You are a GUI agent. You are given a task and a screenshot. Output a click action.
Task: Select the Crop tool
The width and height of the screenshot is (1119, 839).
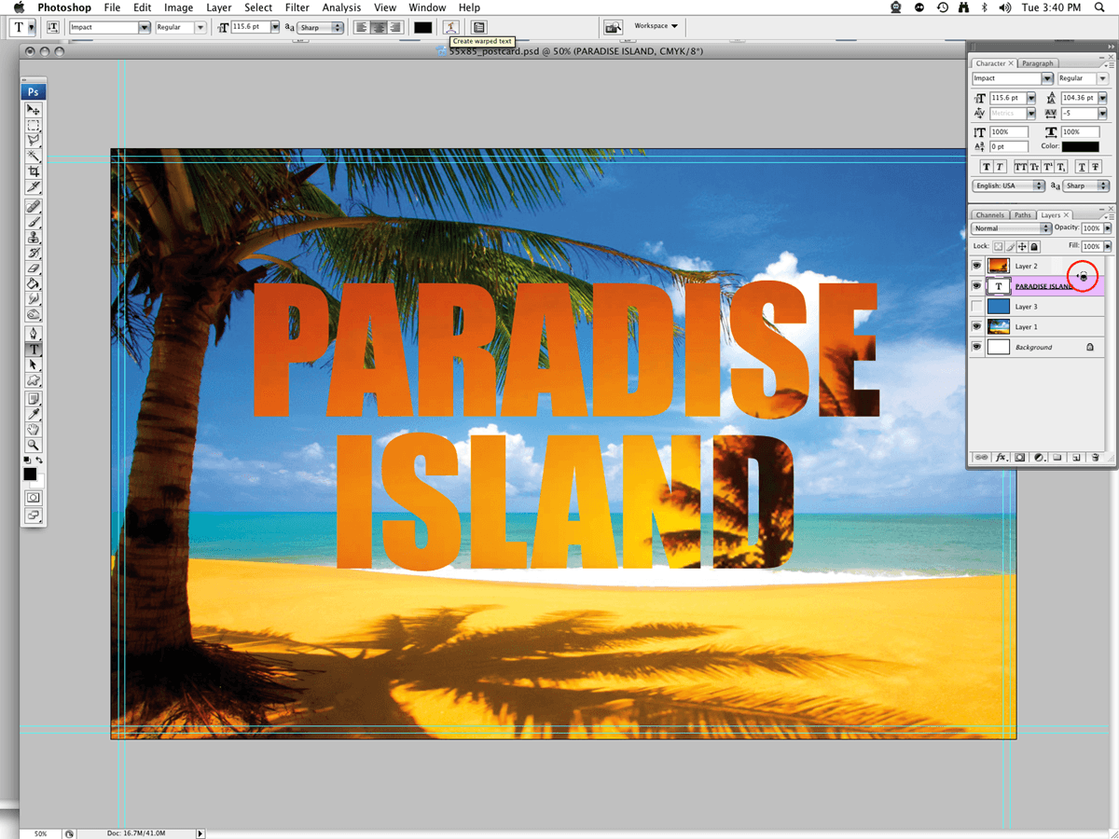34,172
